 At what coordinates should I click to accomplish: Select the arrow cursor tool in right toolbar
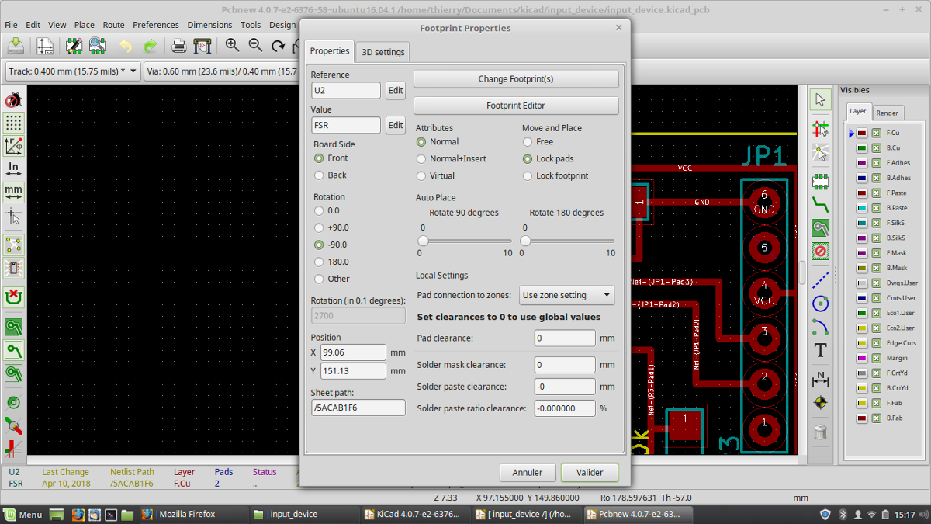pyautogui.click(x=820, y=99)
